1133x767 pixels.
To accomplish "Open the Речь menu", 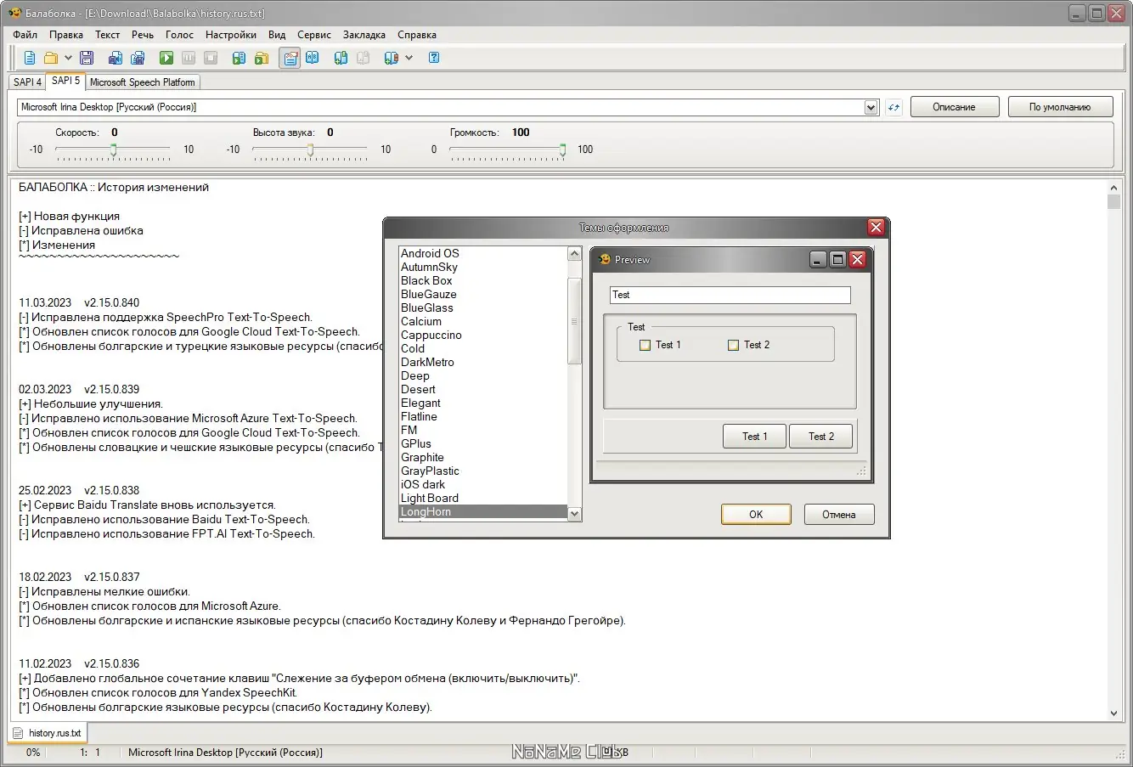I will pos(143,35).
